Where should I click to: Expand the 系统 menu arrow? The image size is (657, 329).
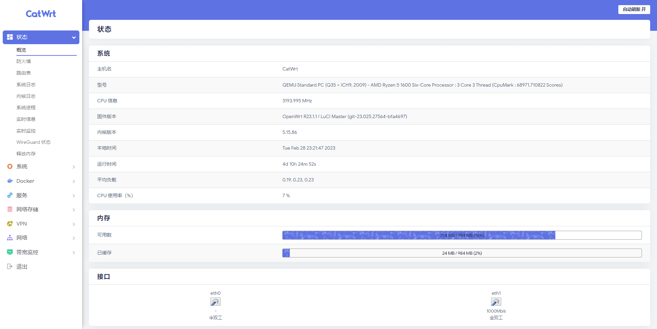[74, 167]
